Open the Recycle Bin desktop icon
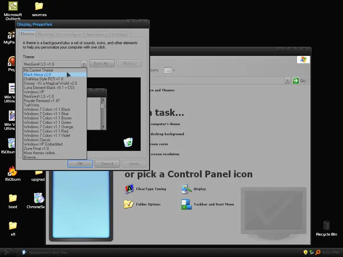The height and width of the screenshot is (257, 343). tap(326, 228)
